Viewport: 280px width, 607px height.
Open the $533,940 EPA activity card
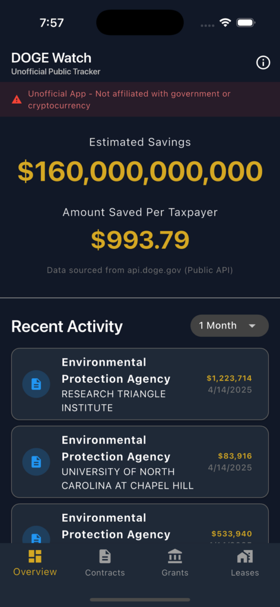(x=140, y=523)
